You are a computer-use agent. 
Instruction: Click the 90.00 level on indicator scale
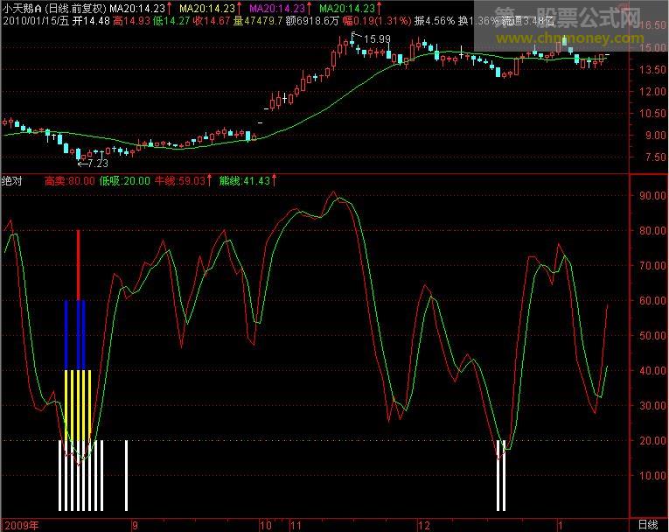(x=648, y=196)
